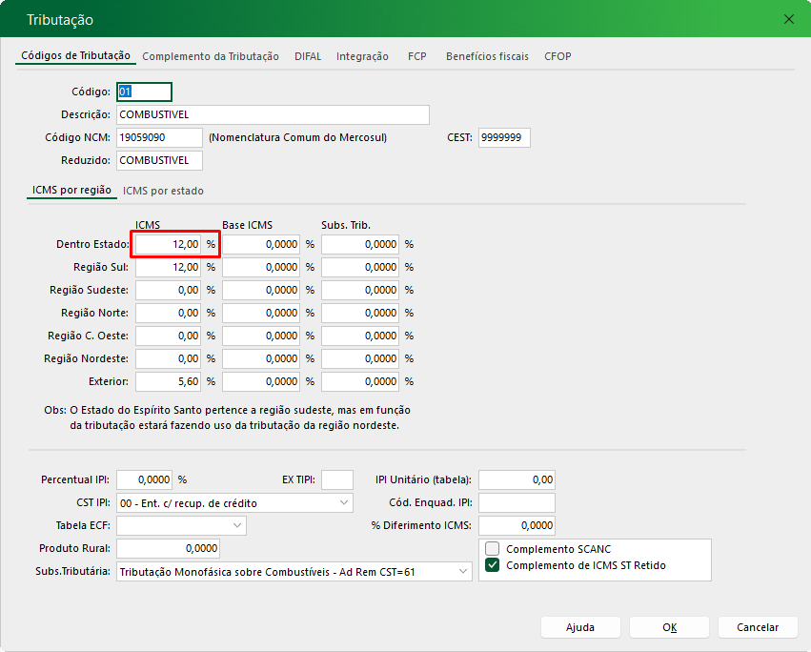811x652 pixels.
Task: Edit Região Sudeste ICMS percentage
Action: pyautogui.click(x=168, y=290)
